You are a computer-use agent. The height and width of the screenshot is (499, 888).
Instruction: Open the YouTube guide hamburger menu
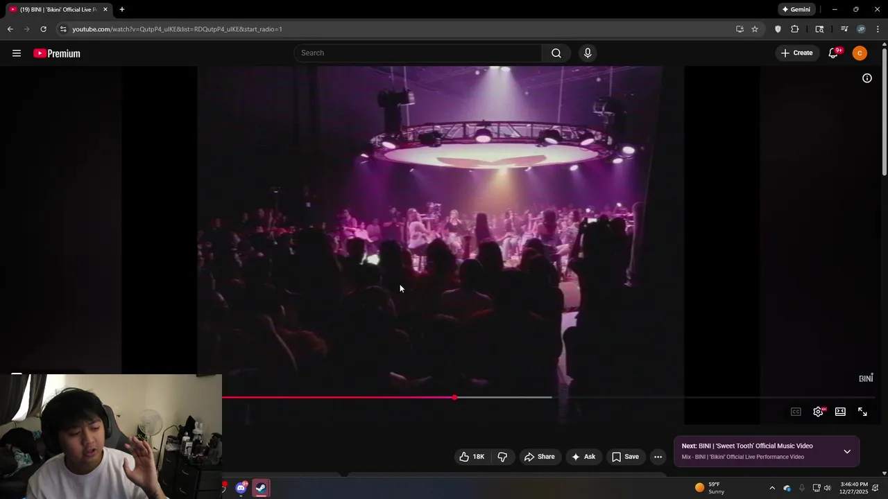click(x=17, y=53)
